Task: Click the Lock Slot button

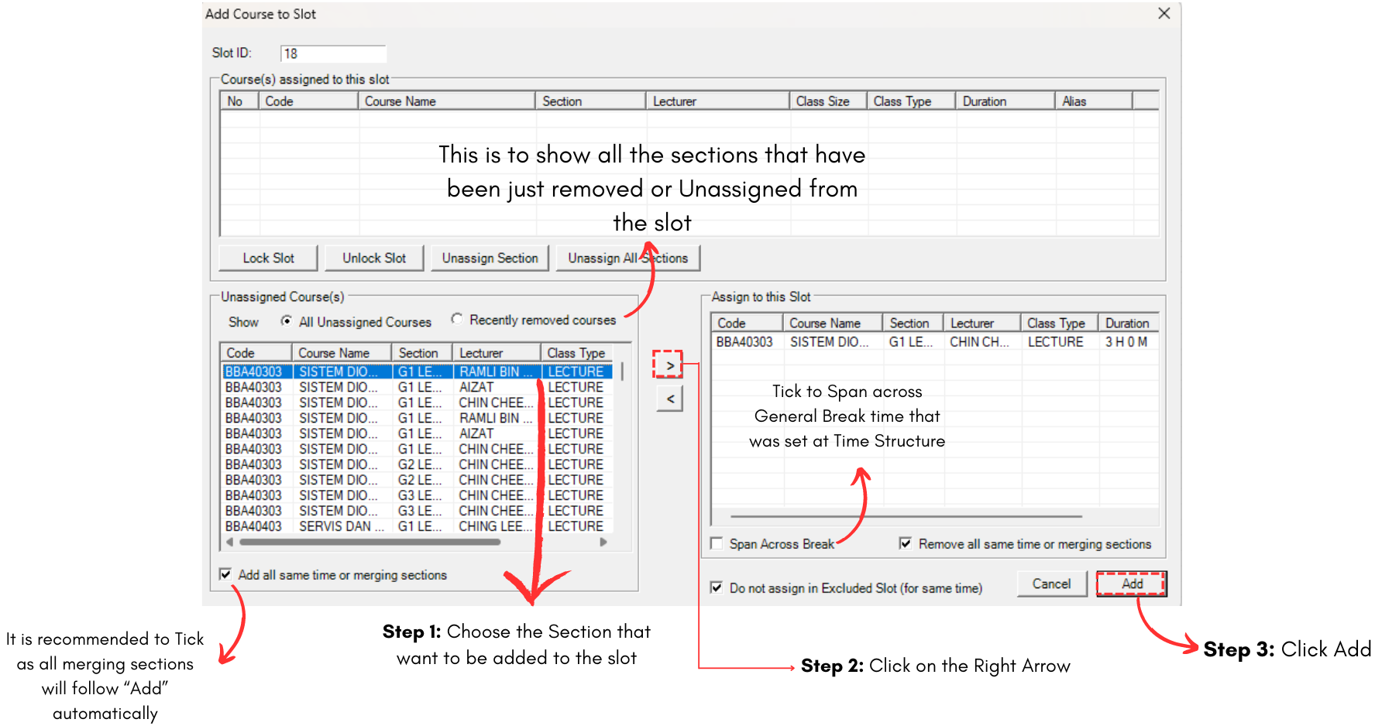Action: [267, 258]
